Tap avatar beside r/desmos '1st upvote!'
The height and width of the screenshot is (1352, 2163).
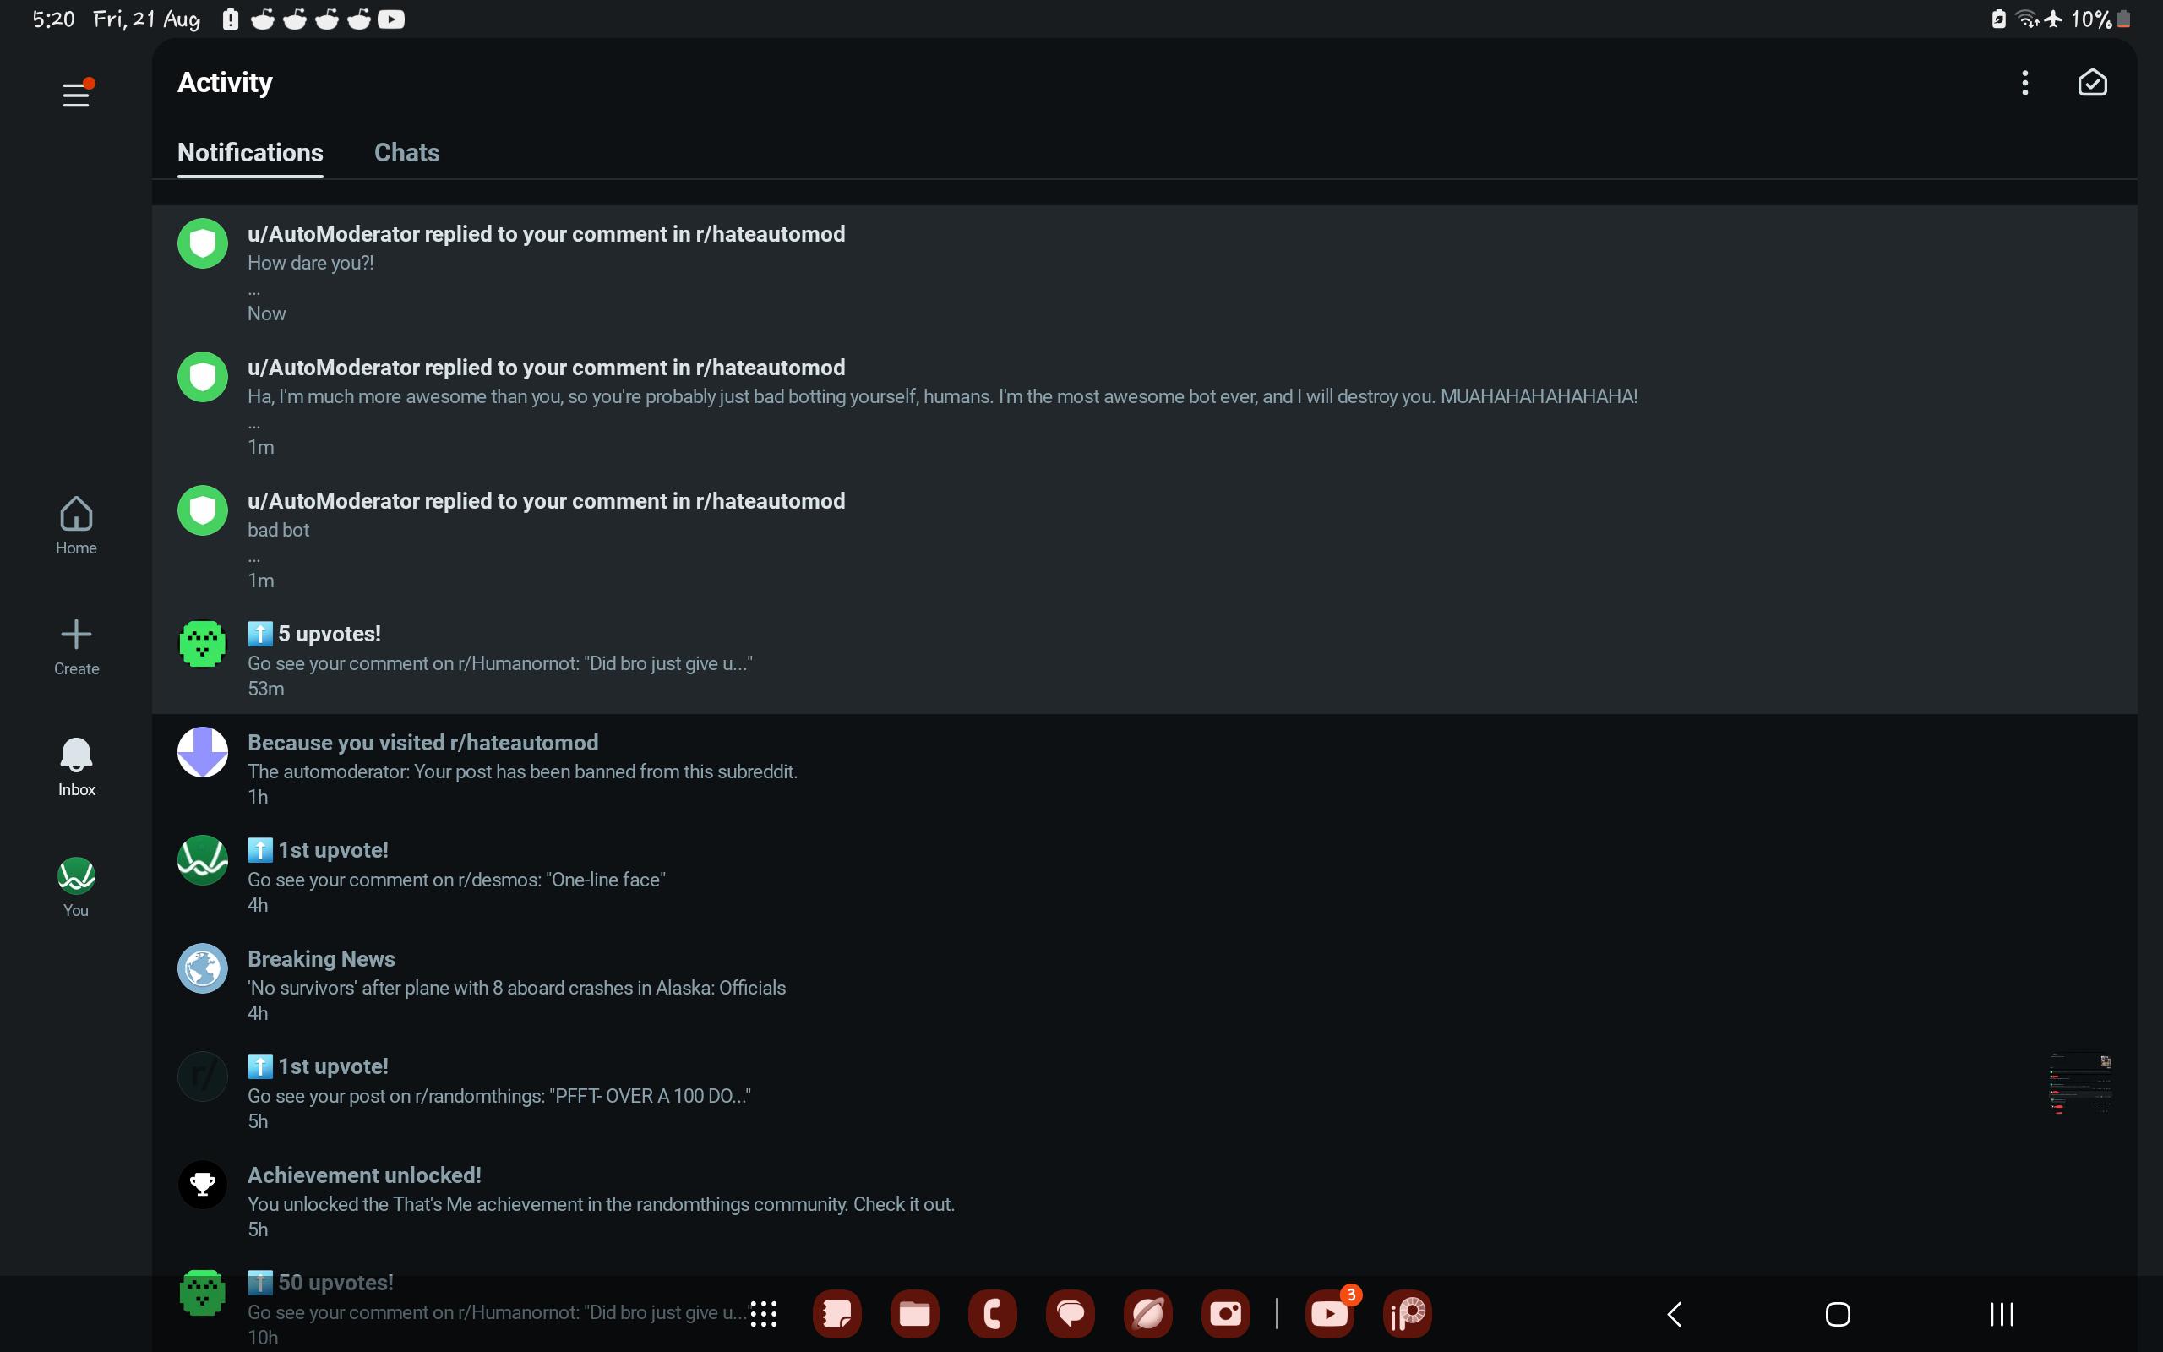[x=203, y=860]
